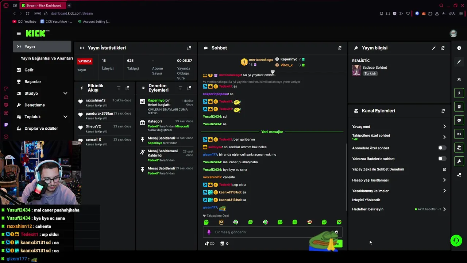Screen dimensions: 467x263
Task: Select Yayın in the sidebar
Action: (42, 46)
